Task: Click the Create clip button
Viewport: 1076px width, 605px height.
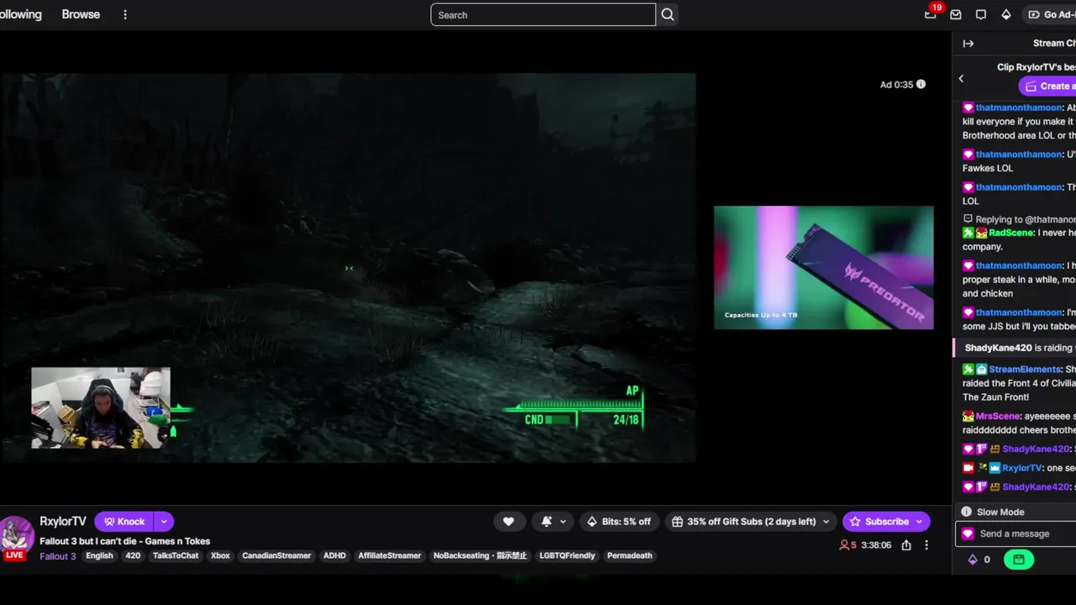Action: coord(1047,86)
